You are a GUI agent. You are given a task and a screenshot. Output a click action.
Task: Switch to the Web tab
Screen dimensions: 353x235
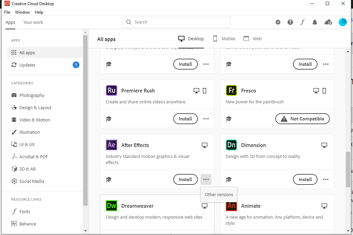[252, 39]
